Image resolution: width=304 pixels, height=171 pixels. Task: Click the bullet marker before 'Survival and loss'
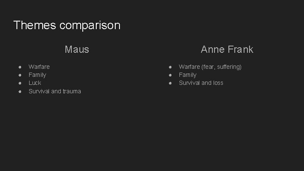tap(170, 83)
